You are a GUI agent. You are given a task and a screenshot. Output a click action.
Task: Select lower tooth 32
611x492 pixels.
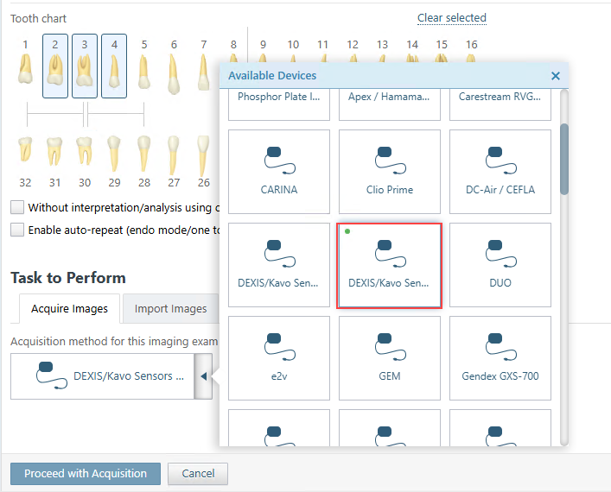25,161
